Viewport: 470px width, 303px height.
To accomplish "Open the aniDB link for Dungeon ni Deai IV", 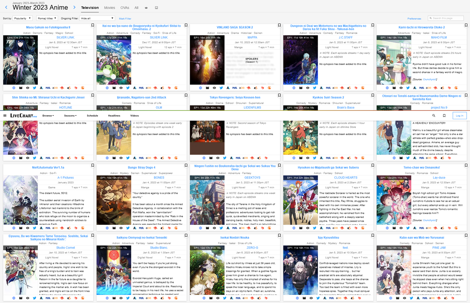I will tap(335, 88).
